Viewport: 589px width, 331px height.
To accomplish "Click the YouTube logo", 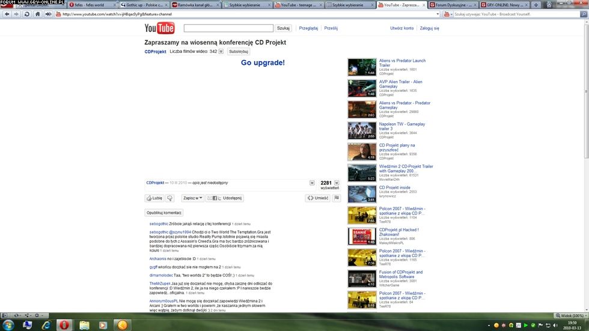I will (160, 28).
